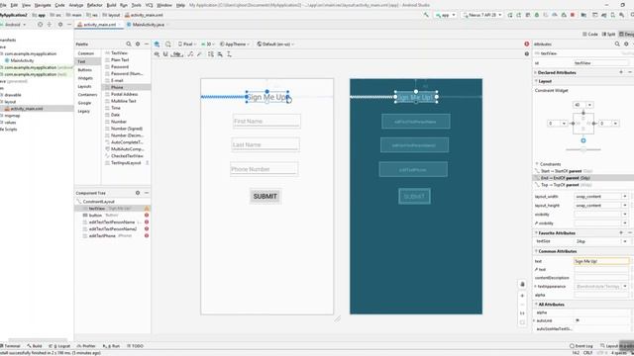634x356 pixels.
Task: Click the Make Project hammer icon
Action: [426, 15]
